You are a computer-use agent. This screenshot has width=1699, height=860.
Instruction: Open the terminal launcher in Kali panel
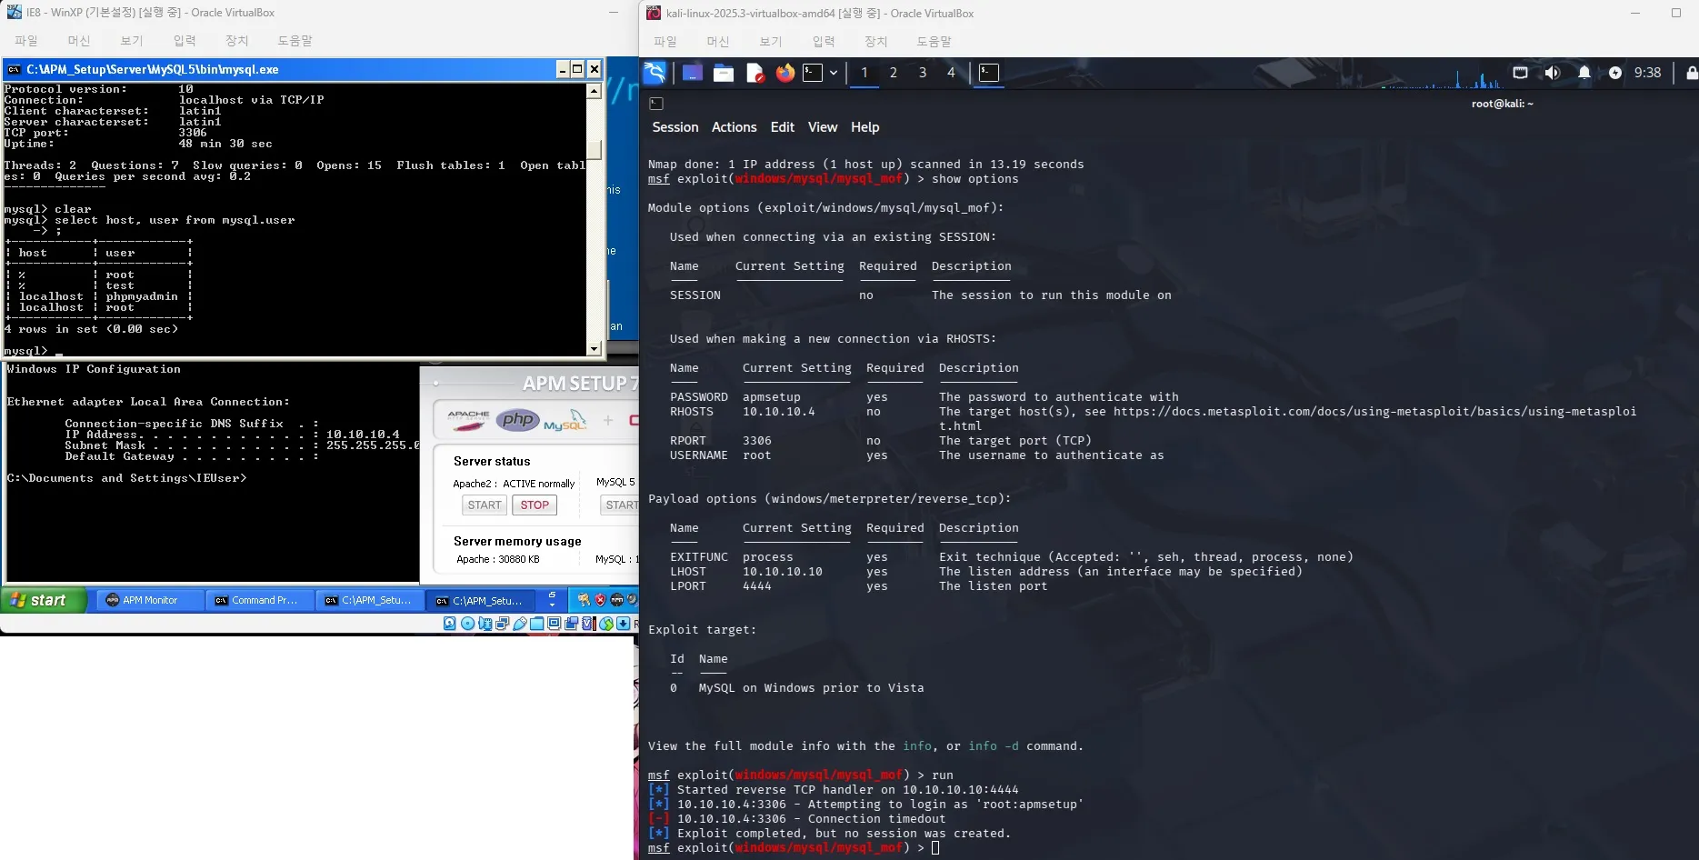[813, 73]
